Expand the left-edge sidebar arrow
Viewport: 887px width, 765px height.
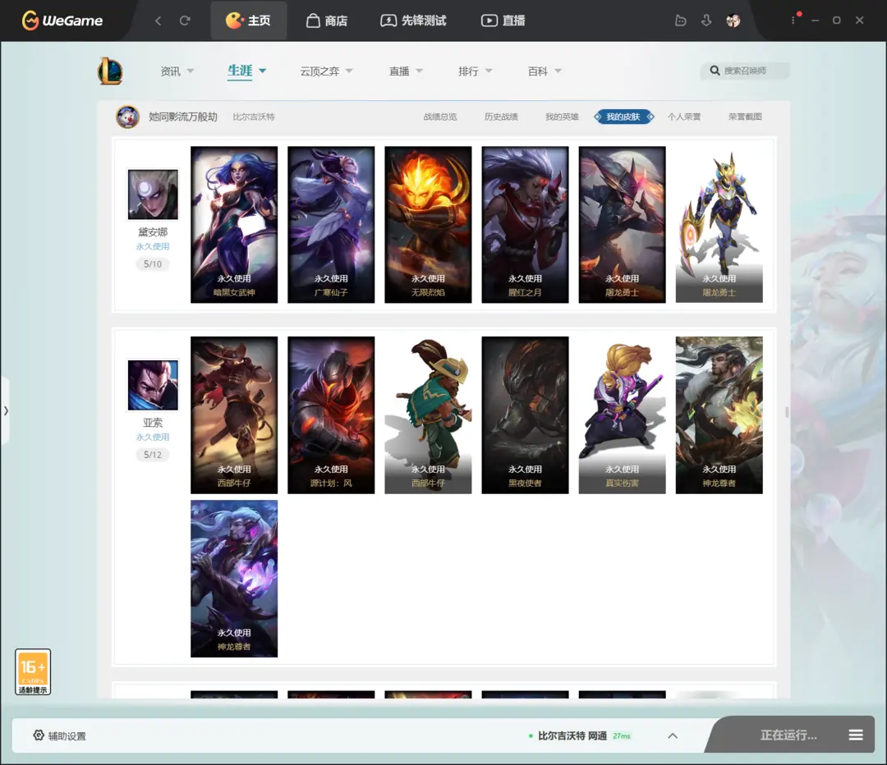[5, 411]
